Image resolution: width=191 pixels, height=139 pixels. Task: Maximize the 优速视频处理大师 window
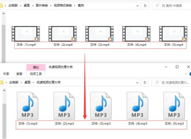[177, 67]
